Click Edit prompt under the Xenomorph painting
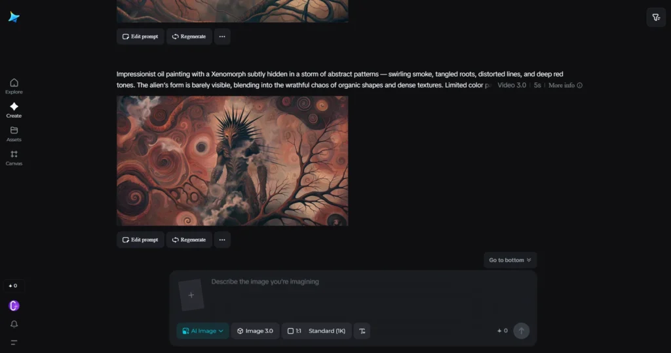The width and height of the screenshot is (671, 353). point(140,239)
